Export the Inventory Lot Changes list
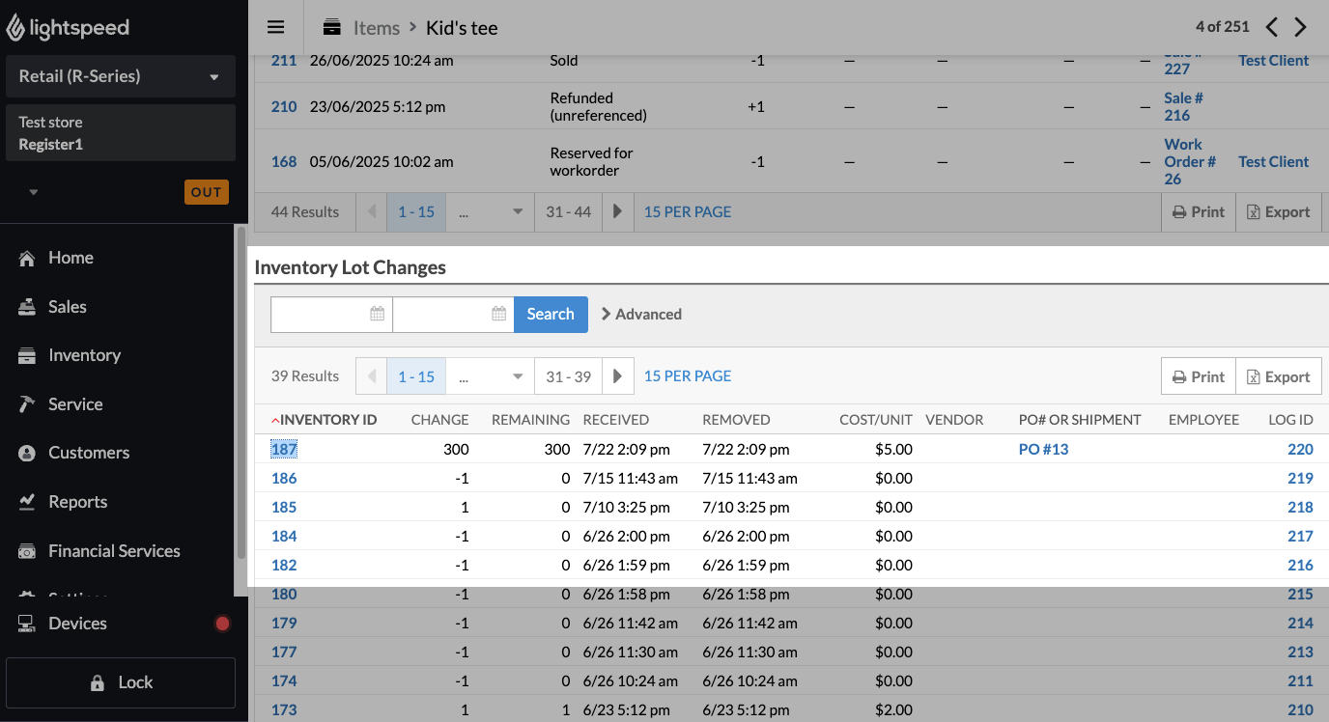The height and width of the screenshot is (722, 1329). [x=1278, y=376]
